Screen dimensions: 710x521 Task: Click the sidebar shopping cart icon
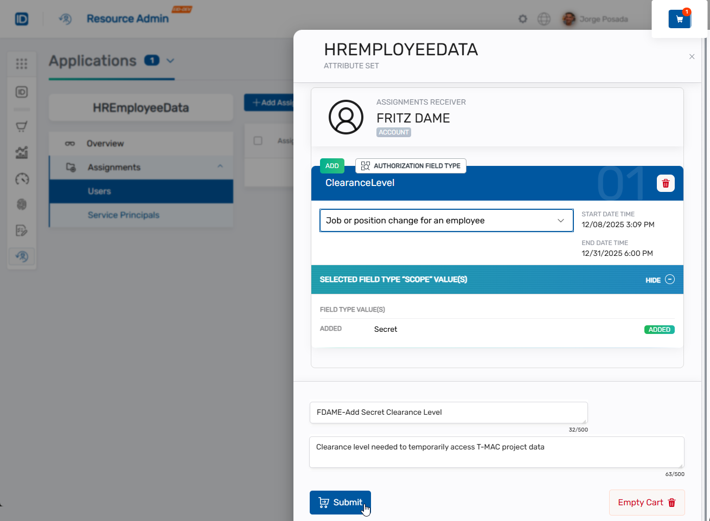pyautogui.click(x=22, y=127)
